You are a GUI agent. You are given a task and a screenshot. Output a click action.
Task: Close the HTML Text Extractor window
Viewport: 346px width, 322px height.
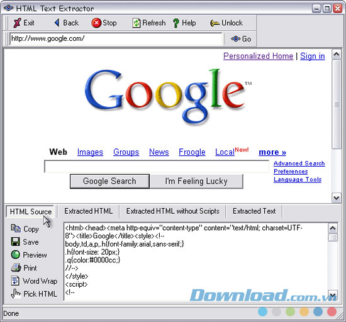point(338,9)
